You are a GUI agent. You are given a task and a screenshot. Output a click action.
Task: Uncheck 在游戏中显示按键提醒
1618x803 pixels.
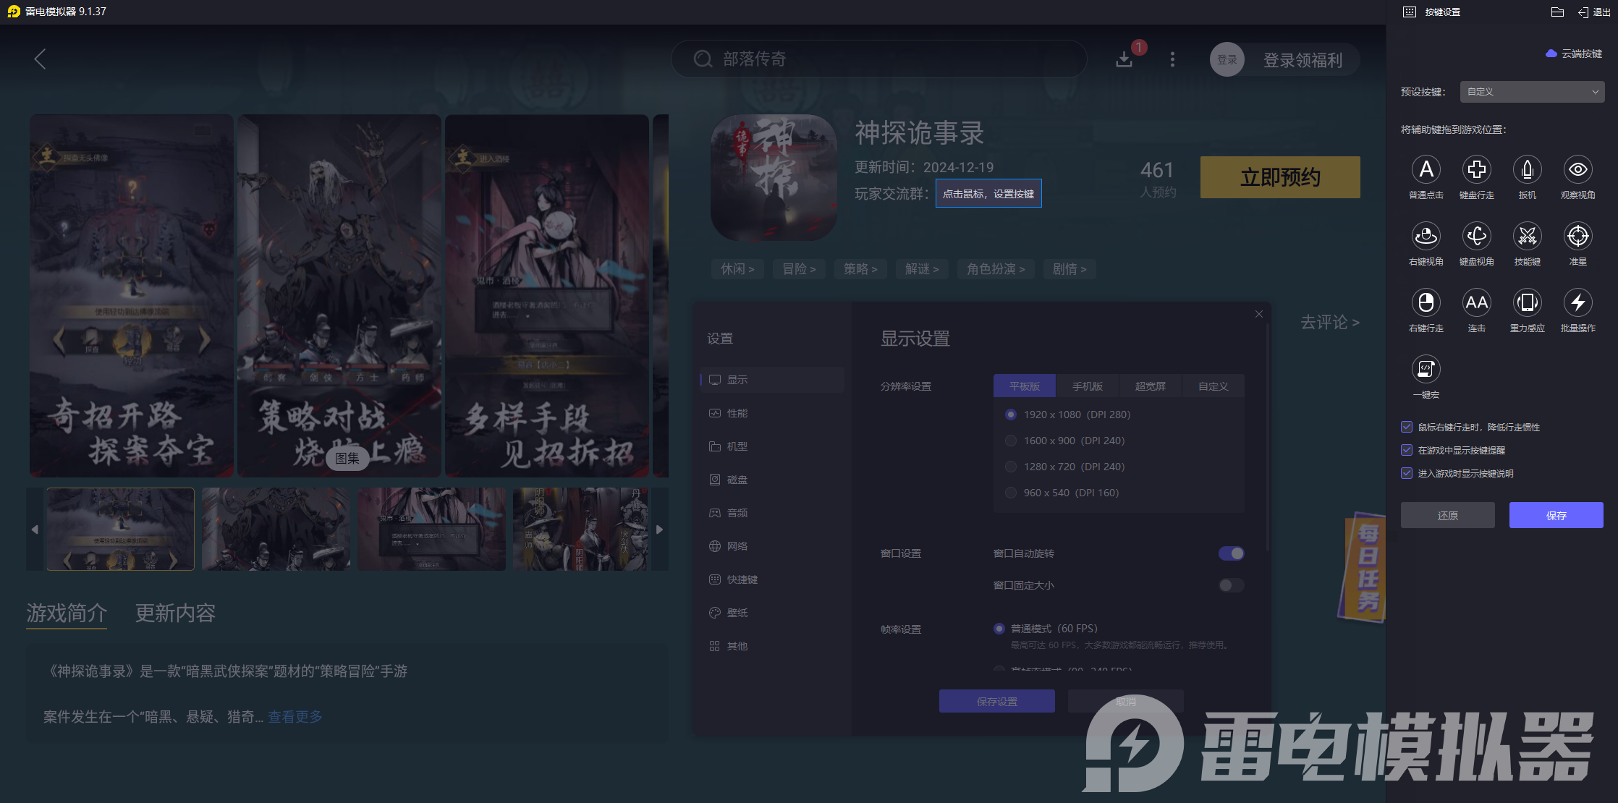coord(1407,450)
